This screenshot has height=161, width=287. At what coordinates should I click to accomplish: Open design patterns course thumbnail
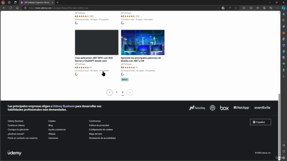143,42
